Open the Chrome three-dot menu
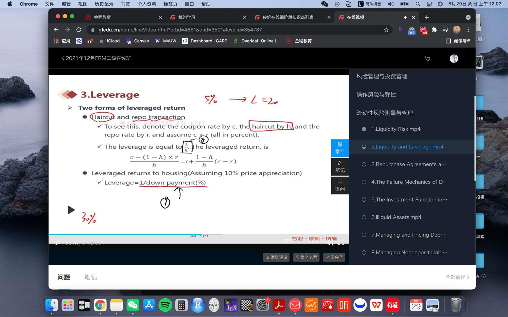The width and height of the screenshot is (508, 317). (x=468, y=30)
